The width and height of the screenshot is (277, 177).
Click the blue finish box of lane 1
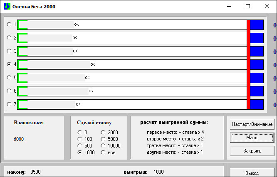257,25
